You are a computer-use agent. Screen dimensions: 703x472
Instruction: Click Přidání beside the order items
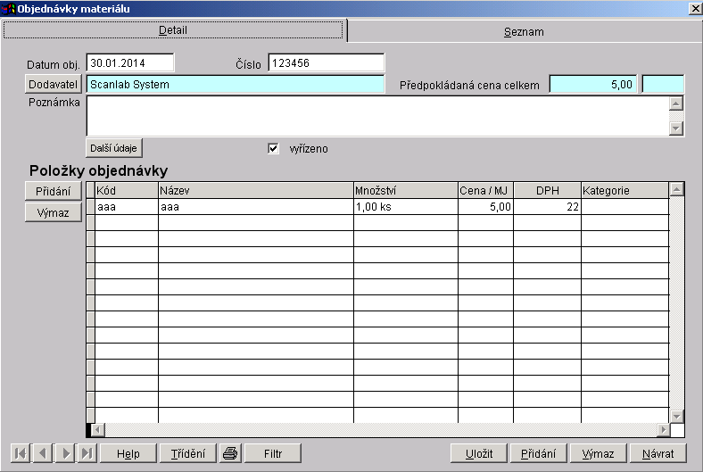(54, 191)
